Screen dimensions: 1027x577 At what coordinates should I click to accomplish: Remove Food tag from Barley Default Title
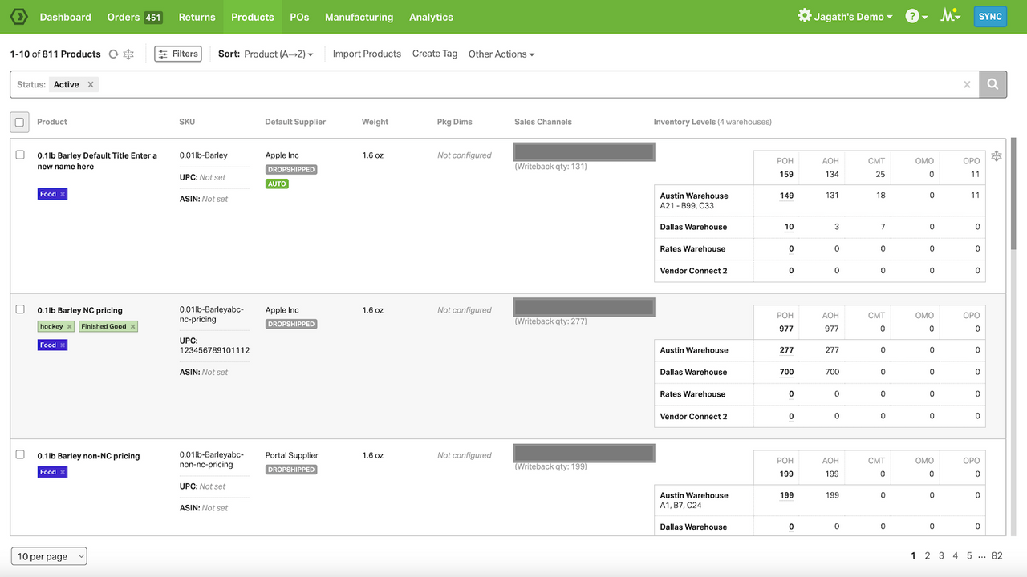click(x=63, y=194)
